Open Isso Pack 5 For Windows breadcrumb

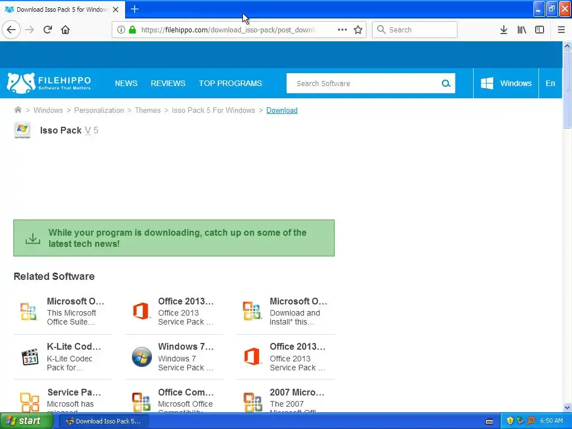click(x=213, y=110)
